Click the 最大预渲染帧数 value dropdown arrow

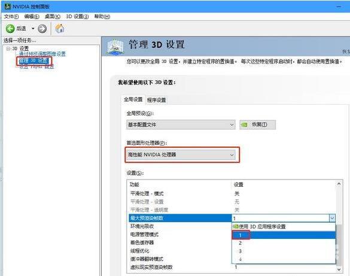pos(332,218)
